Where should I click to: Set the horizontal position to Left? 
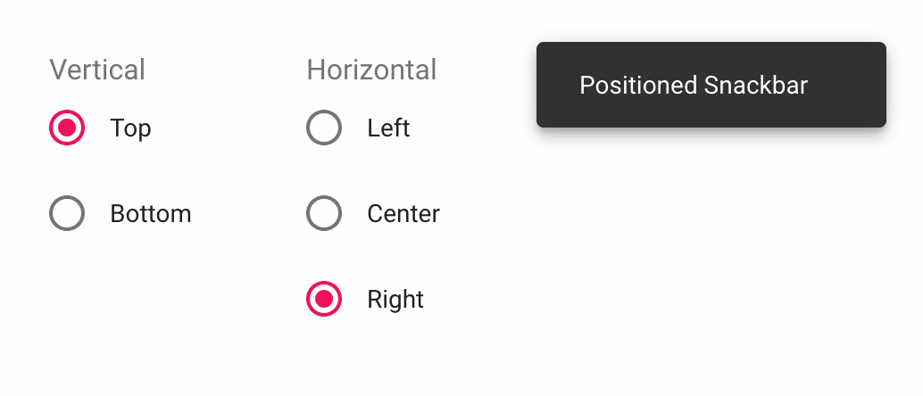click(324, 128)
